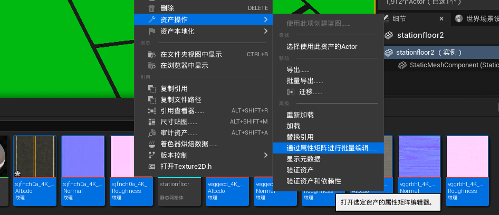
Task: Expand the 资产本地化 submenu arrow
Action: 265,31
